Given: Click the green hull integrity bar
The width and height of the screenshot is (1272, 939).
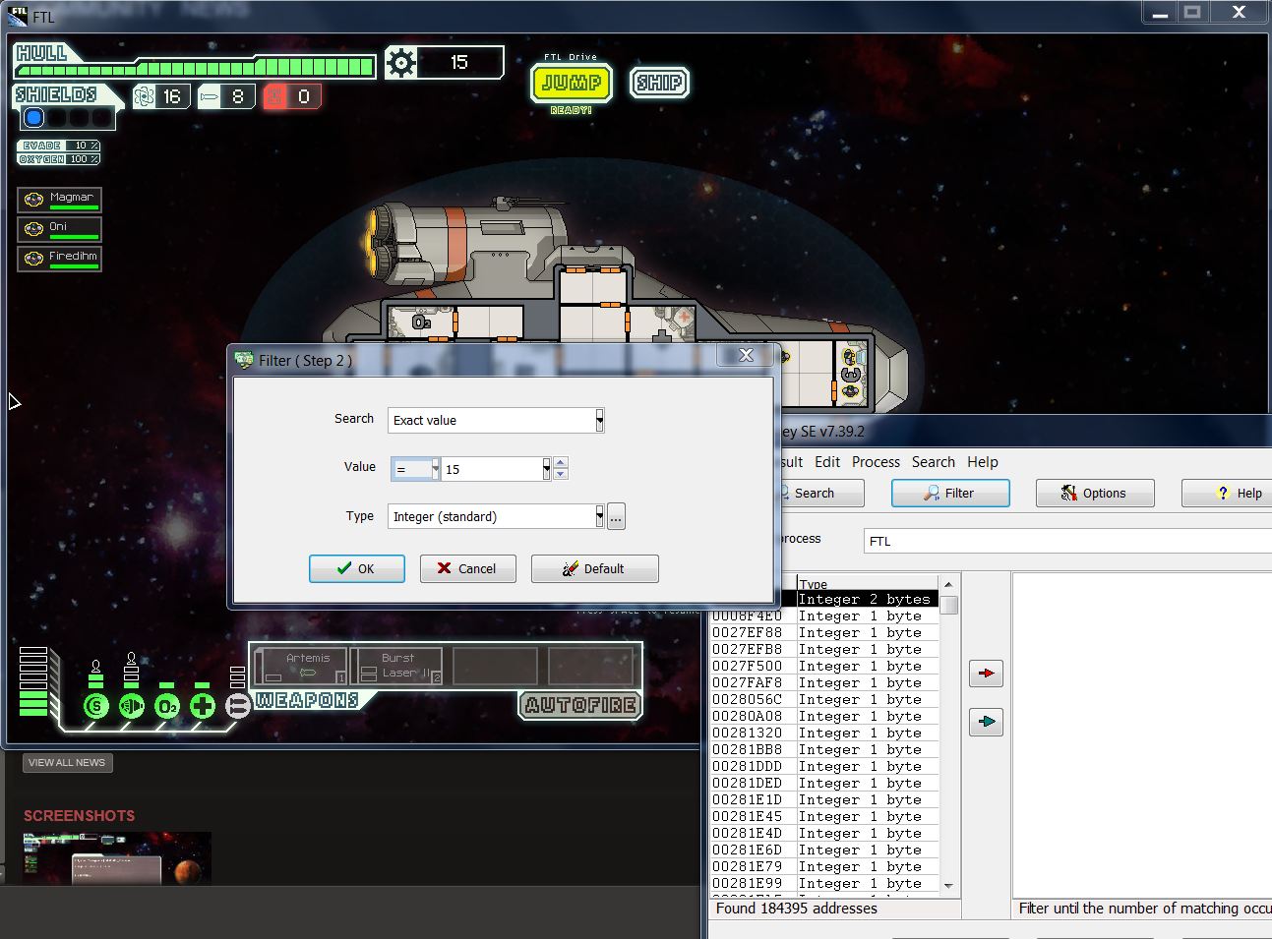Looking at the screenshot, I should click(195, 68).
